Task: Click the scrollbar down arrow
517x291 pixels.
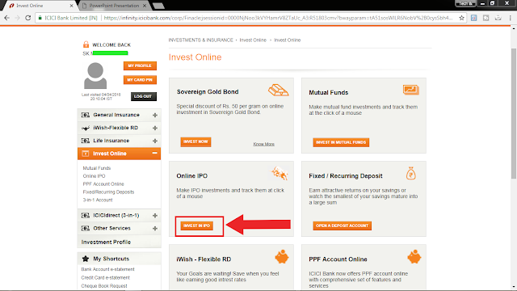Action: [x=514, y=286]
